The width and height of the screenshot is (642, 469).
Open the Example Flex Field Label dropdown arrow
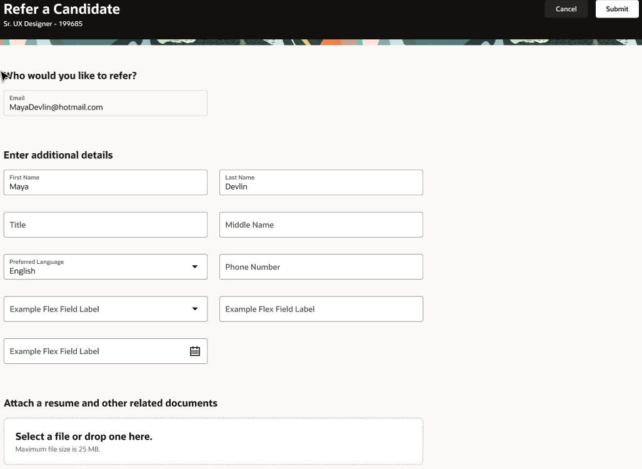point(195,309)
